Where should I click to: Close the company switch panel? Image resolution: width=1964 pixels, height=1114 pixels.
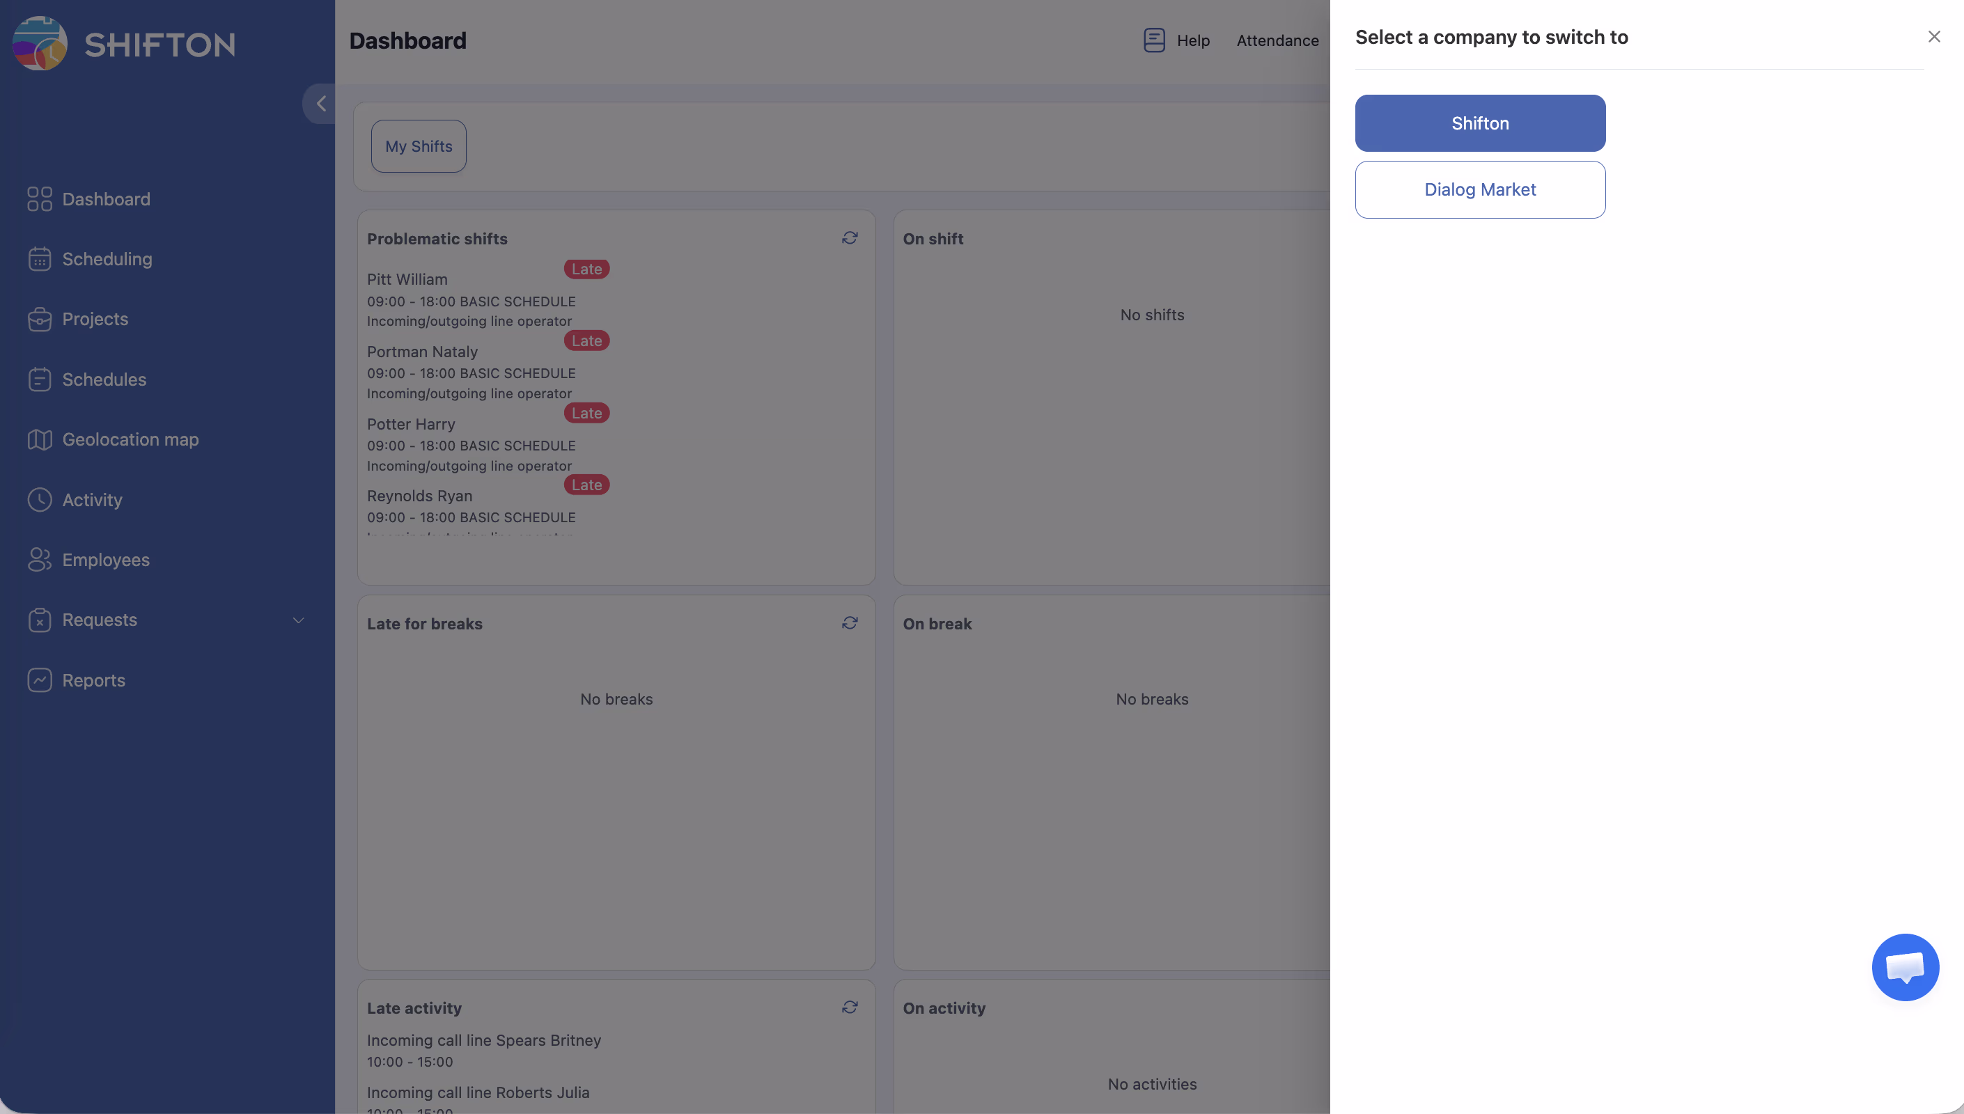pos(1933,37)
